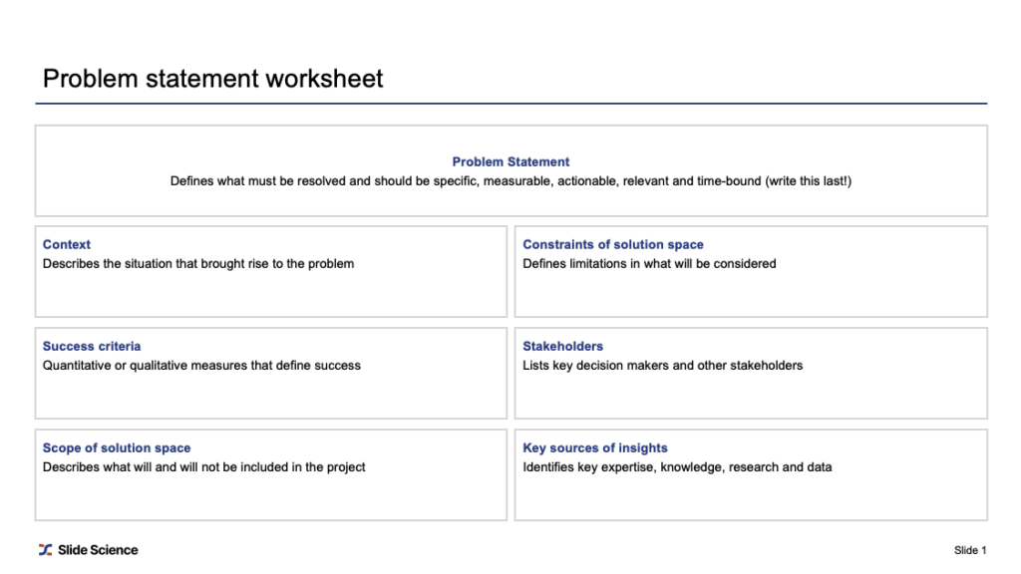Select 'Constraints of solution space' heading

[x=613, y=244]
